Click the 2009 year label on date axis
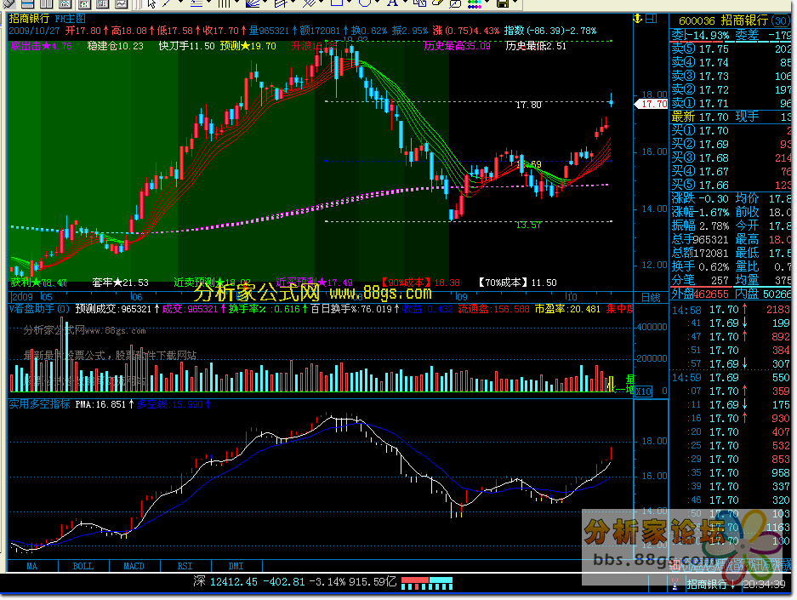This screenshot has height=600, width=797. click(x=22, y=297)
